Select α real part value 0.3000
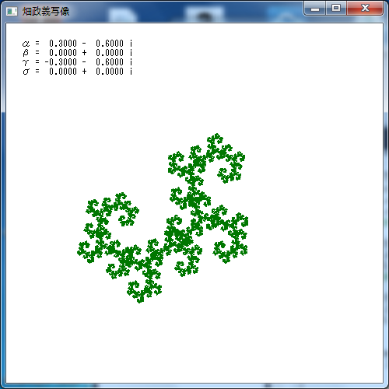Image resolution: width=389 pixels, height=389 pixels. click(63, 44)
